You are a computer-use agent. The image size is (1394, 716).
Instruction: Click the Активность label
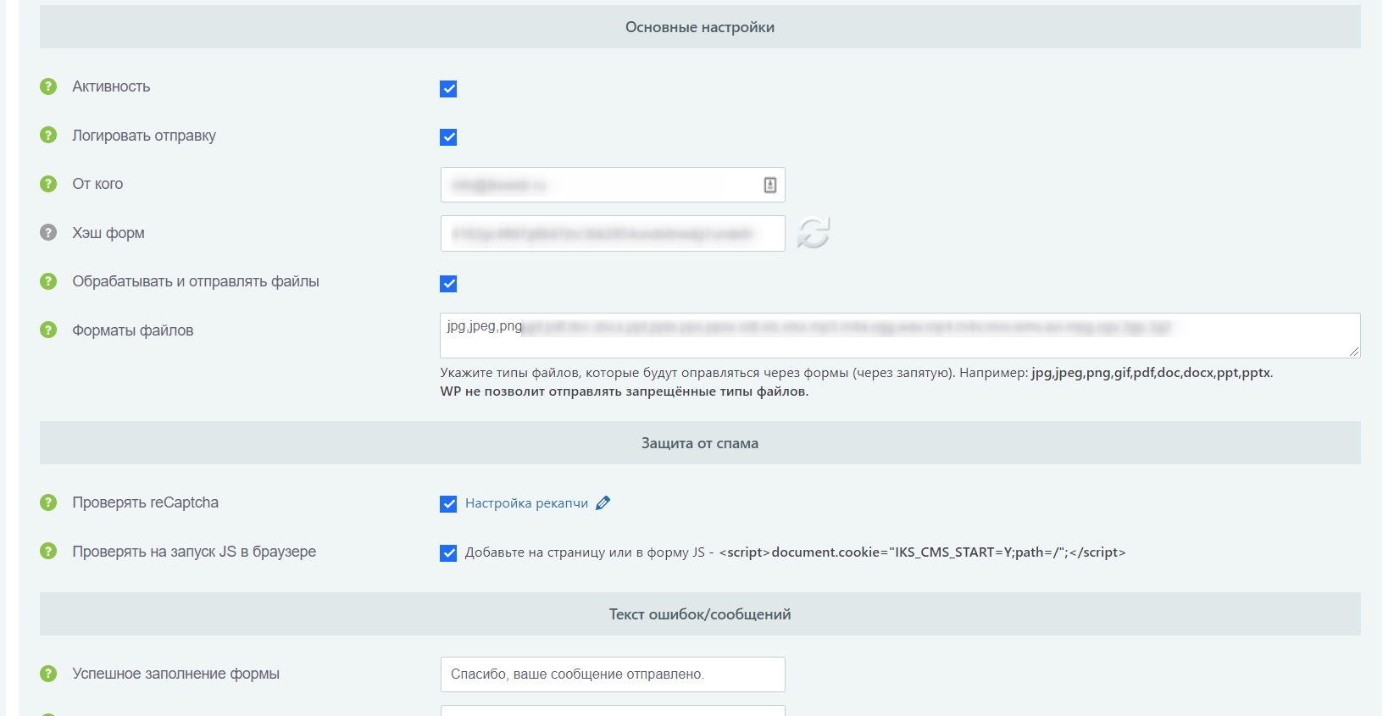pos(111,86)
